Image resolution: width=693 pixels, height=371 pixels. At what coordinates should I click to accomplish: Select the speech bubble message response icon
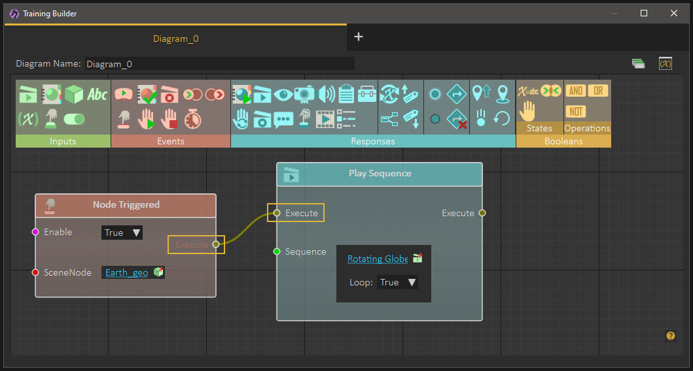coord(283,120)
